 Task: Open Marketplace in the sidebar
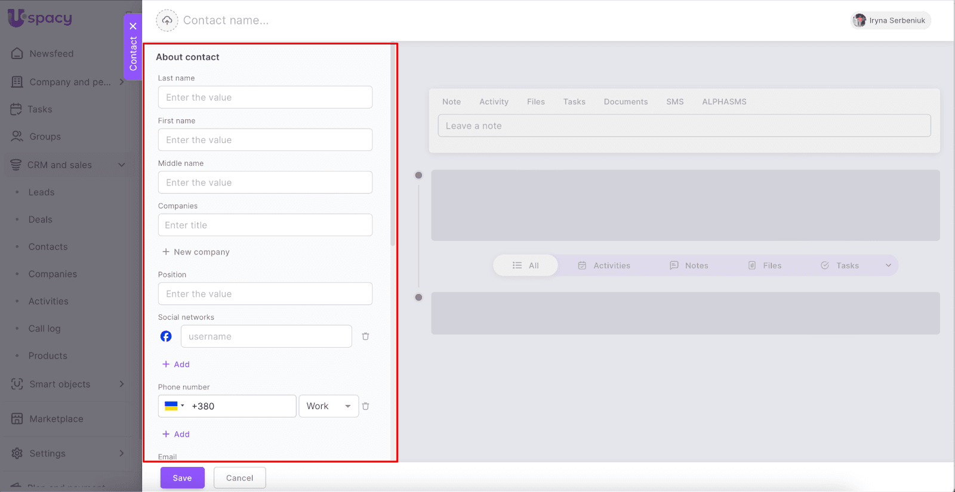pyautogui.click(x=56, y=419)
